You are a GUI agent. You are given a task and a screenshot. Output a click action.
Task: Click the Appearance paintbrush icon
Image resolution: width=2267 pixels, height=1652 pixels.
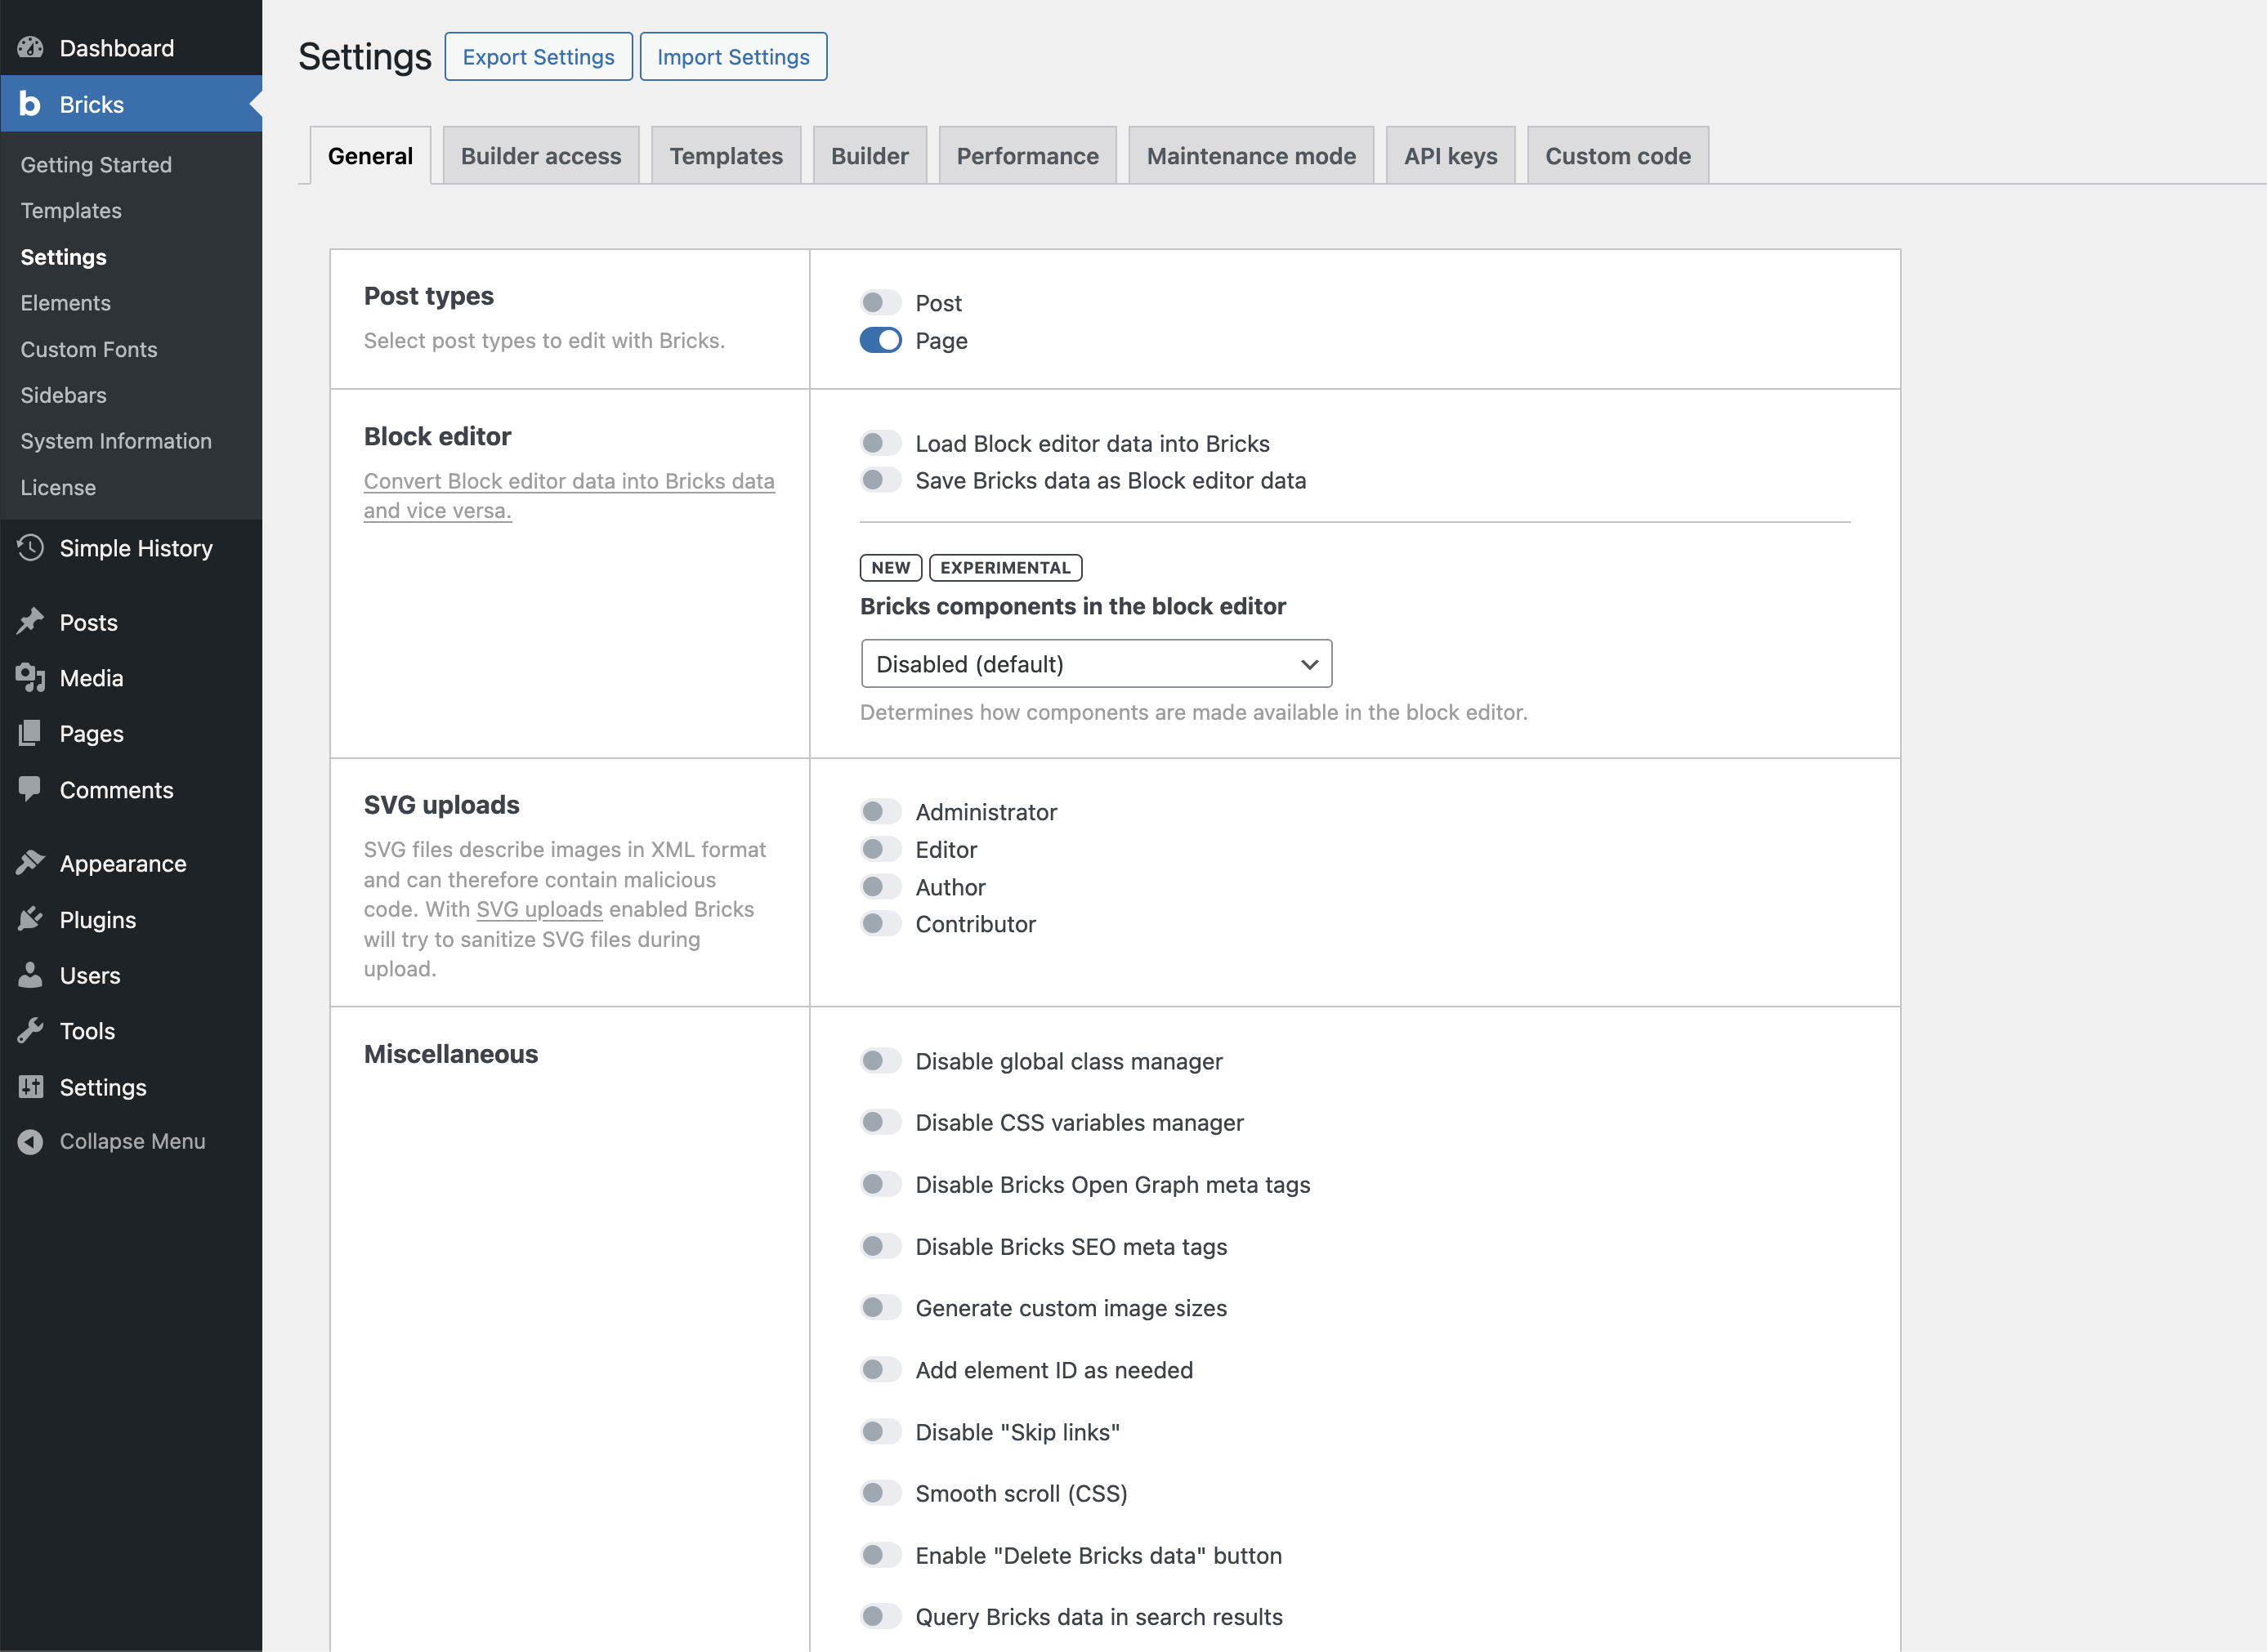tap(30, 863)
